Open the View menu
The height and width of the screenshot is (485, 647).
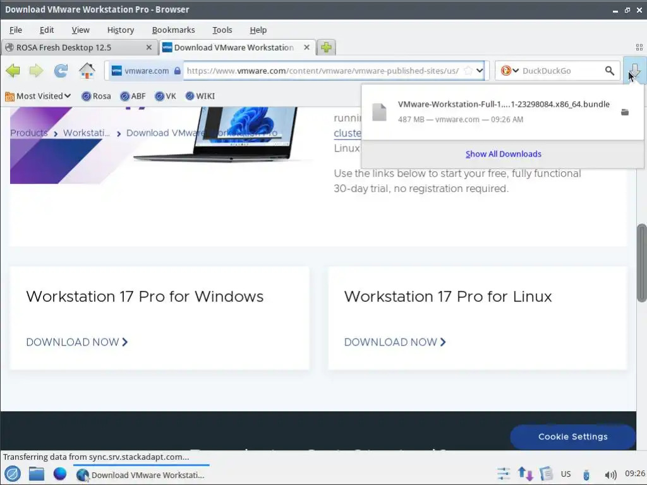pyautogui.click(x=80, y=30)
